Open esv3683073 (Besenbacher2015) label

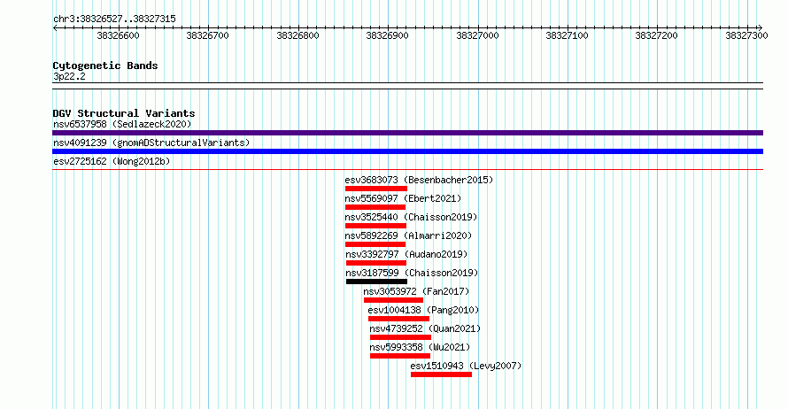419,180
